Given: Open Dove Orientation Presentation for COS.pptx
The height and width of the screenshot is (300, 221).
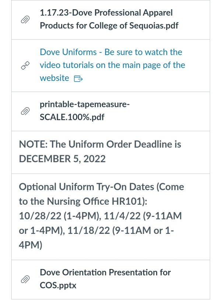Looking at the screenshot, I should (x=105, y=279).
